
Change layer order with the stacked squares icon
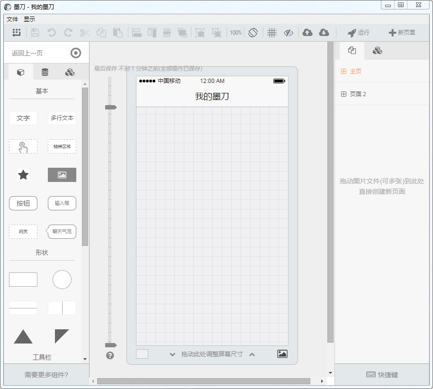click(x=182, y=33)
